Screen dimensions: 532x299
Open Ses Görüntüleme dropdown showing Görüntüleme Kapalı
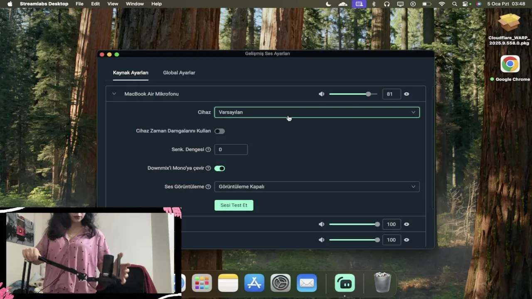click(x=317, y=186)
